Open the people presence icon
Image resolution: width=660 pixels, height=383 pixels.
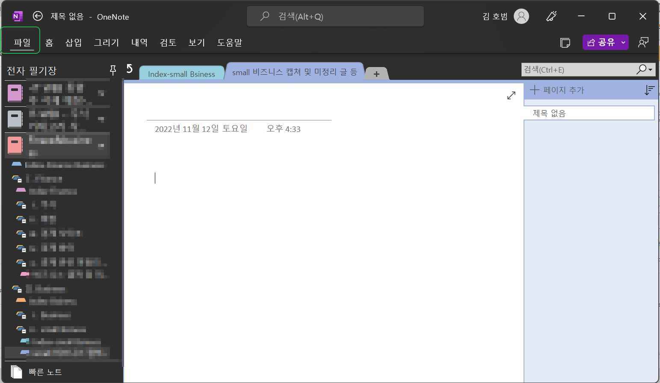coord(643,42)
